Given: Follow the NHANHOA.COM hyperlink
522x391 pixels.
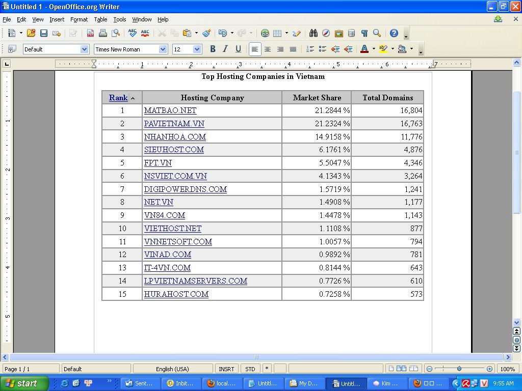Looking at the screenshot, I should [x=175, y=136].
